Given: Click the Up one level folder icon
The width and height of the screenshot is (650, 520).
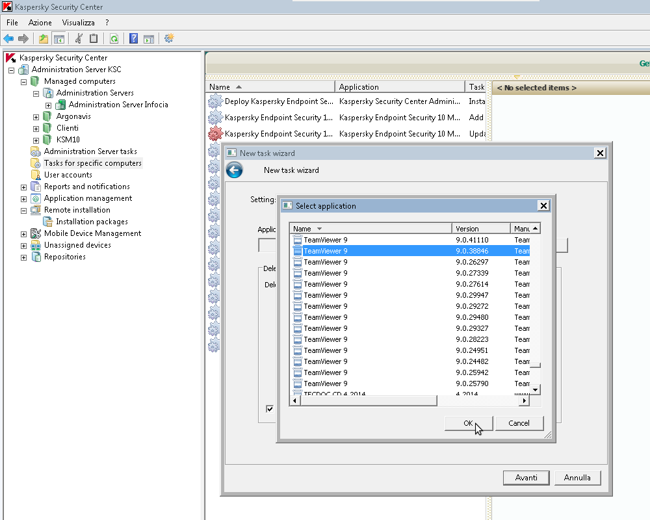Looking at the screenshot, I should click(43, 38).
